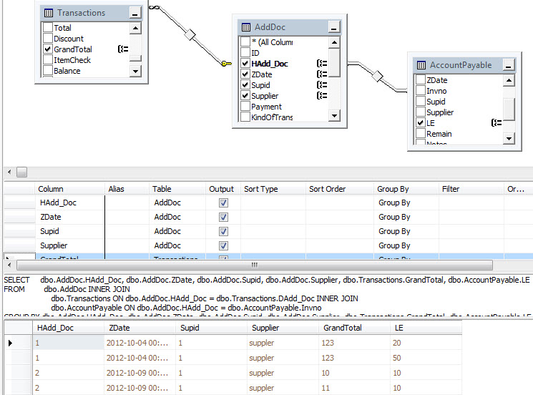Select the join diamond between AddDoc and AccountPayable

click(377, 76)
